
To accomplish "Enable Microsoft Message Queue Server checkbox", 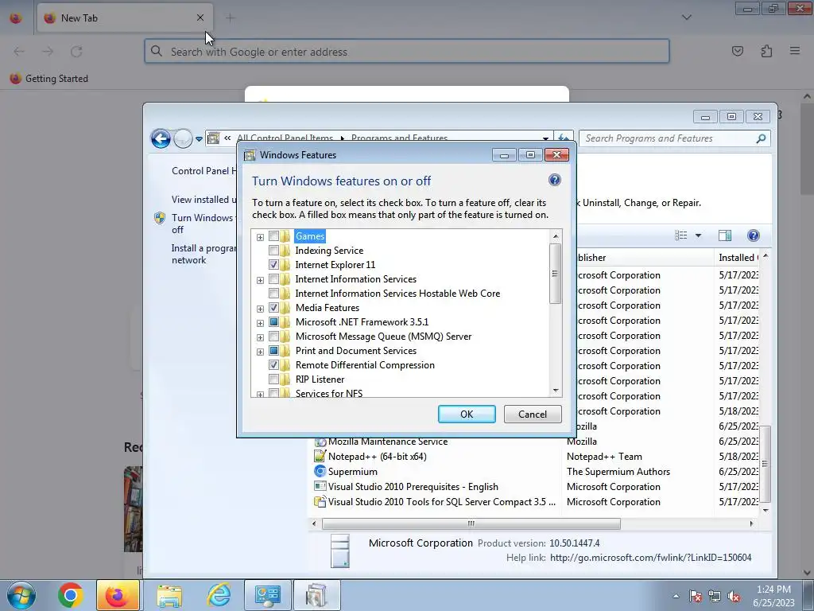I will tap(273, 337).
